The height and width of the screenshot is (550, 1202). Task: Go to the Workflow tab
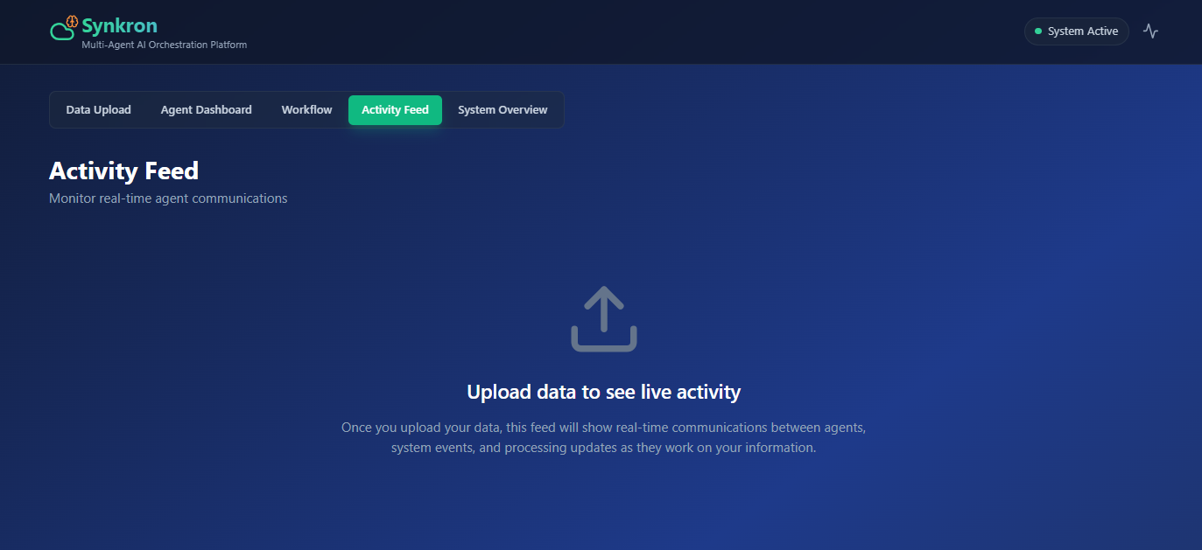click(x=306, y=110)
